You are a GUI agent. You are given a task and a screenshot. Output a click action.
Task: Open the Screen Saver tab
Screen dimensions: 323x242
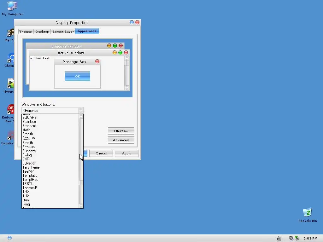63,32
